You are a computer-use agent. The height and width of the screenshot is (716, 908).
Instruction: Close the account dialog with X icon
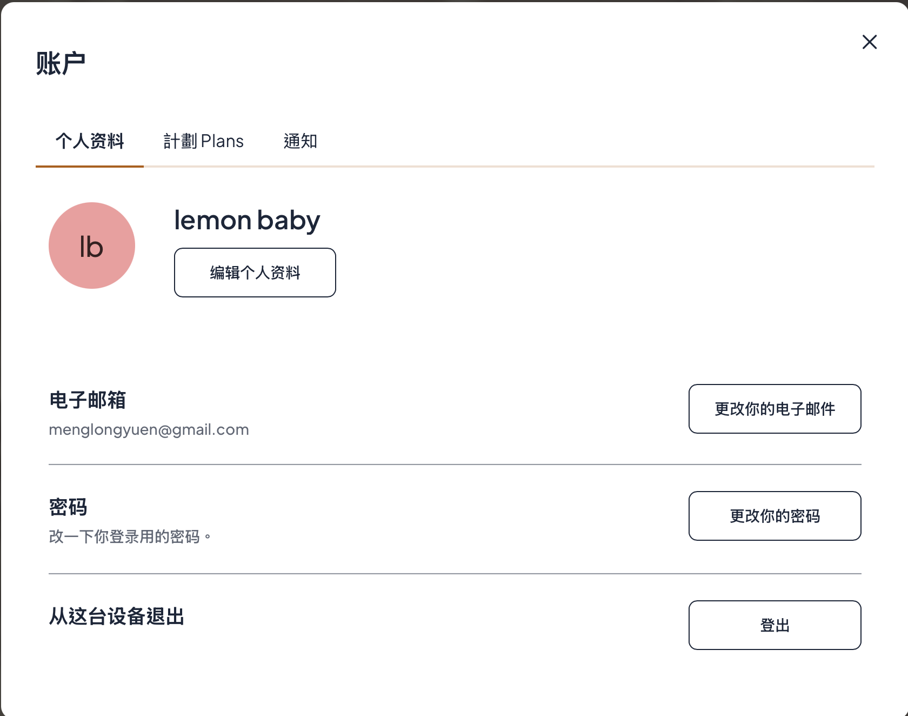point(870,42)
